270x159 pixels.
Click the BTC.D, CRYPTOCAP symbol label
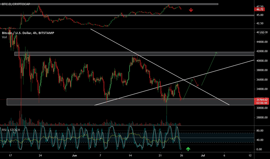point(16,4)
